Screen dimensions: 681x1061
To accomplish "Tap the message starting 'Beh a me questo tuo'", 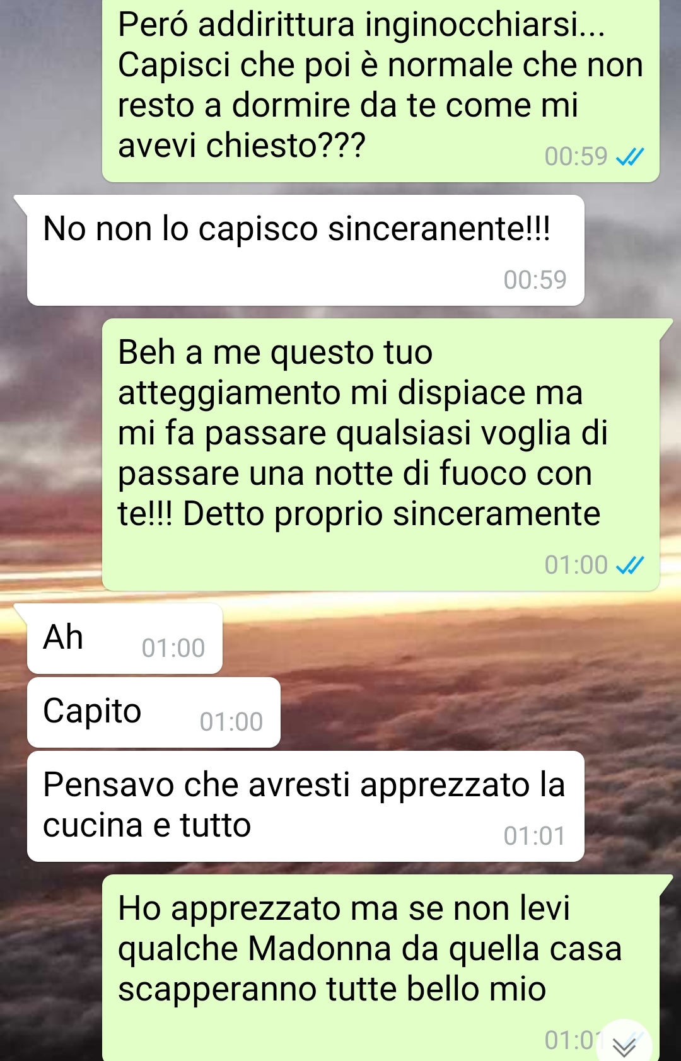I will 381,454.
